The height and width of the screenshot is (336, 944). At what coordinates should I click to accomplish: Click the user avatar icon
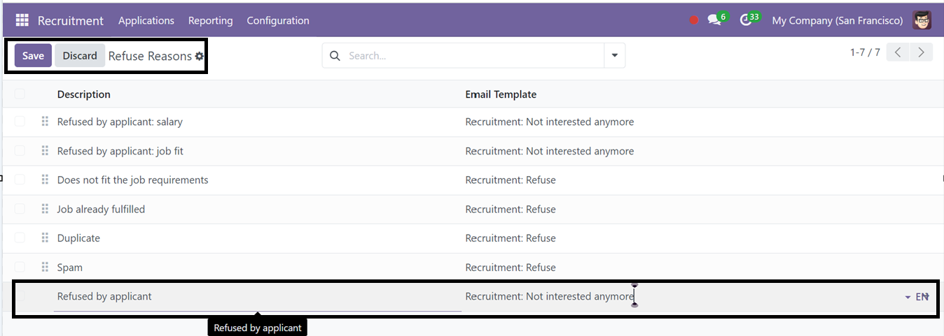pyautogui.click(x=922, y=20)
